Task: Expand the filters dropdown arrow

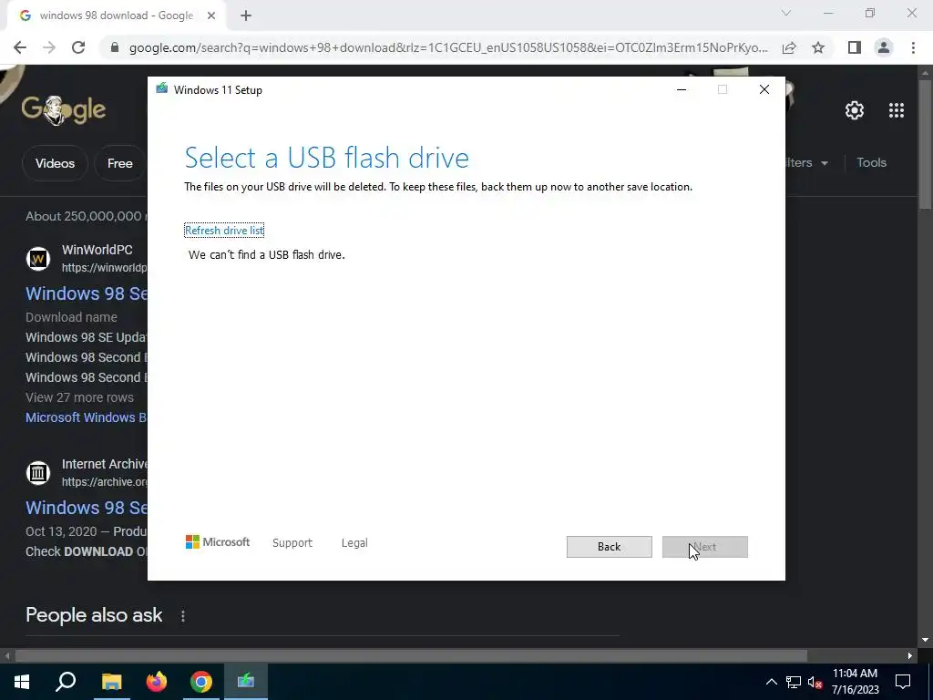Action: [x=824, y=163]
